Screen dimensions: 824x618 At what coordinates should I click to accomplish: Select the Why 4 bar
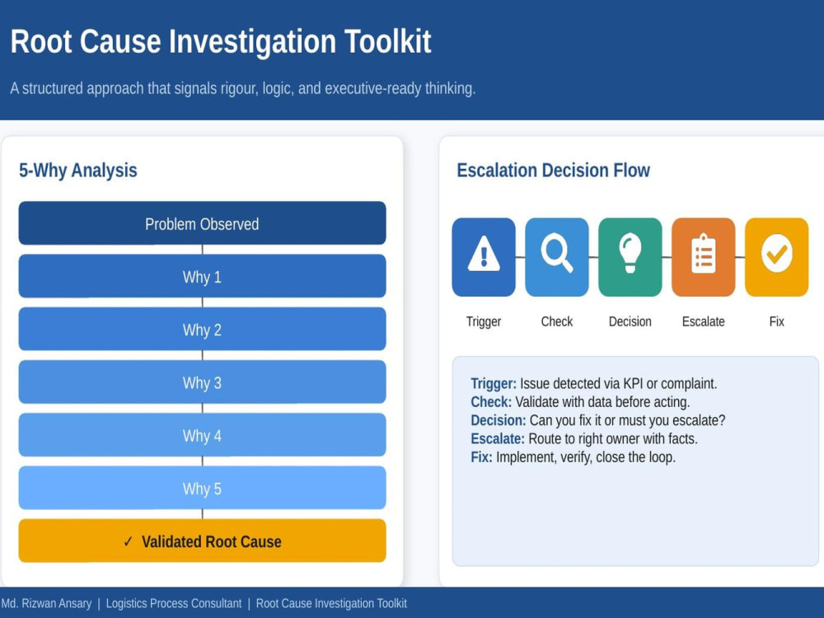203,435
